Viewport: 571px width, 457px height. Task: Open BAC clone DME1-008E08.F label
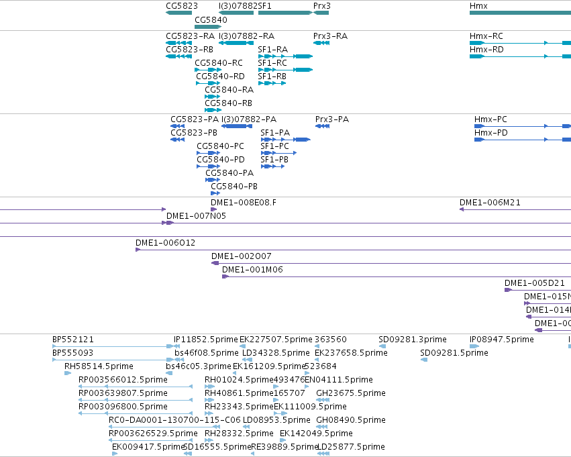click(x=244, y=203)
